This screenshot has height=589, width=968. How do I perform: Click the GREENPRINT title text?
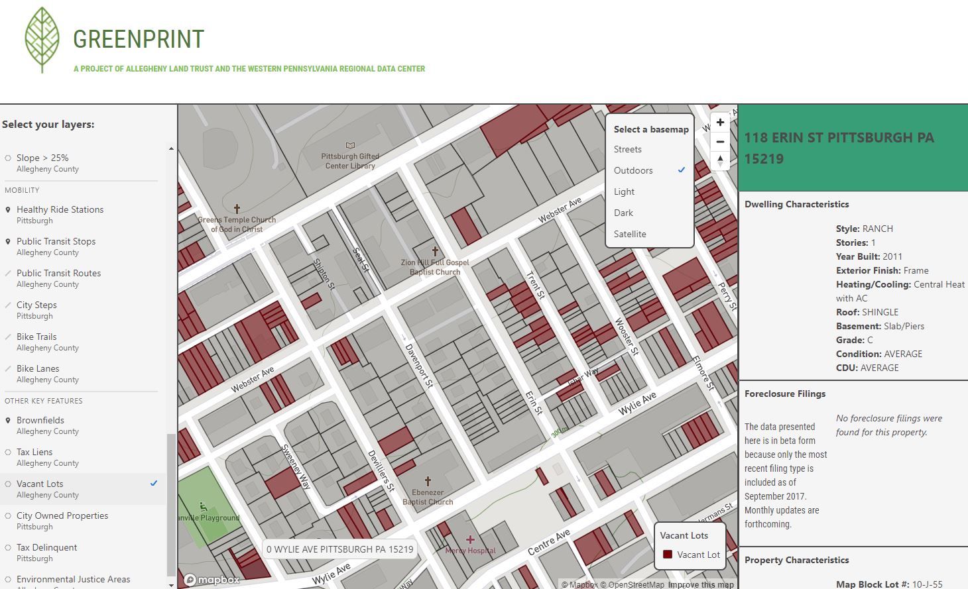pyautogui.click(x=139, y=39)
